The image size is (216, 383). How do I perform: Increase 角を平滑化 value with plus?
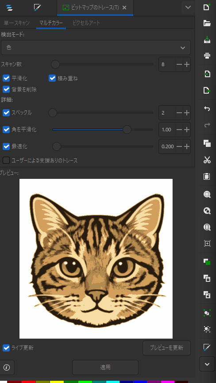(x=187, y=130)
